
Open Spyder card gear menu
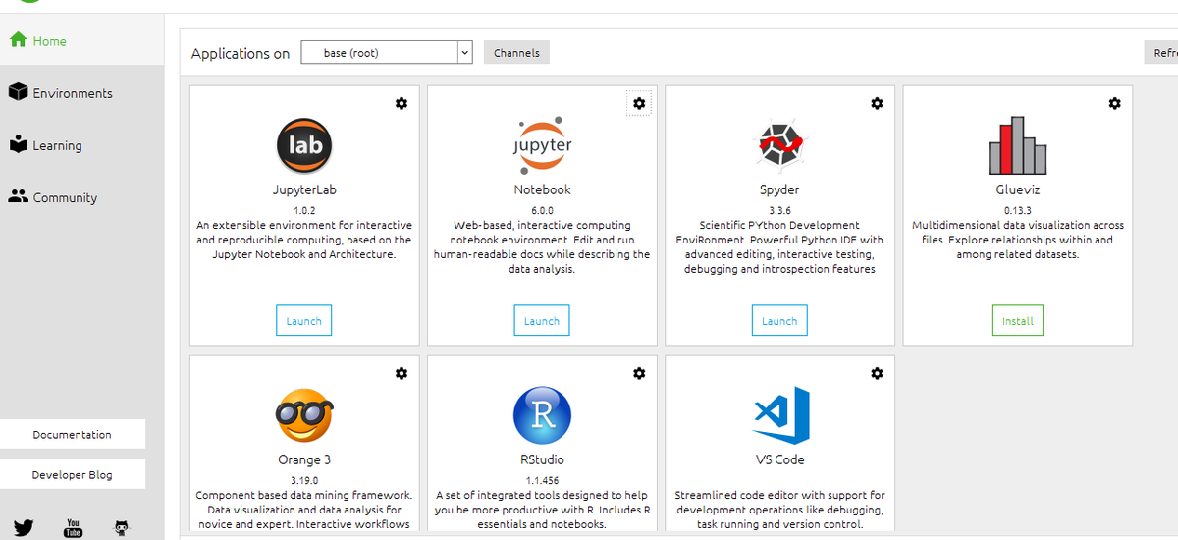click(877, 103)
